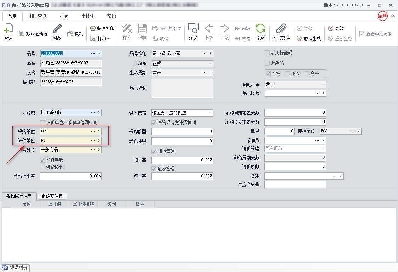Image resolution: width=398 pixels, height=272 pixels.
Task: Click the 新建 (New) icon
Action: tap(9, 29)
